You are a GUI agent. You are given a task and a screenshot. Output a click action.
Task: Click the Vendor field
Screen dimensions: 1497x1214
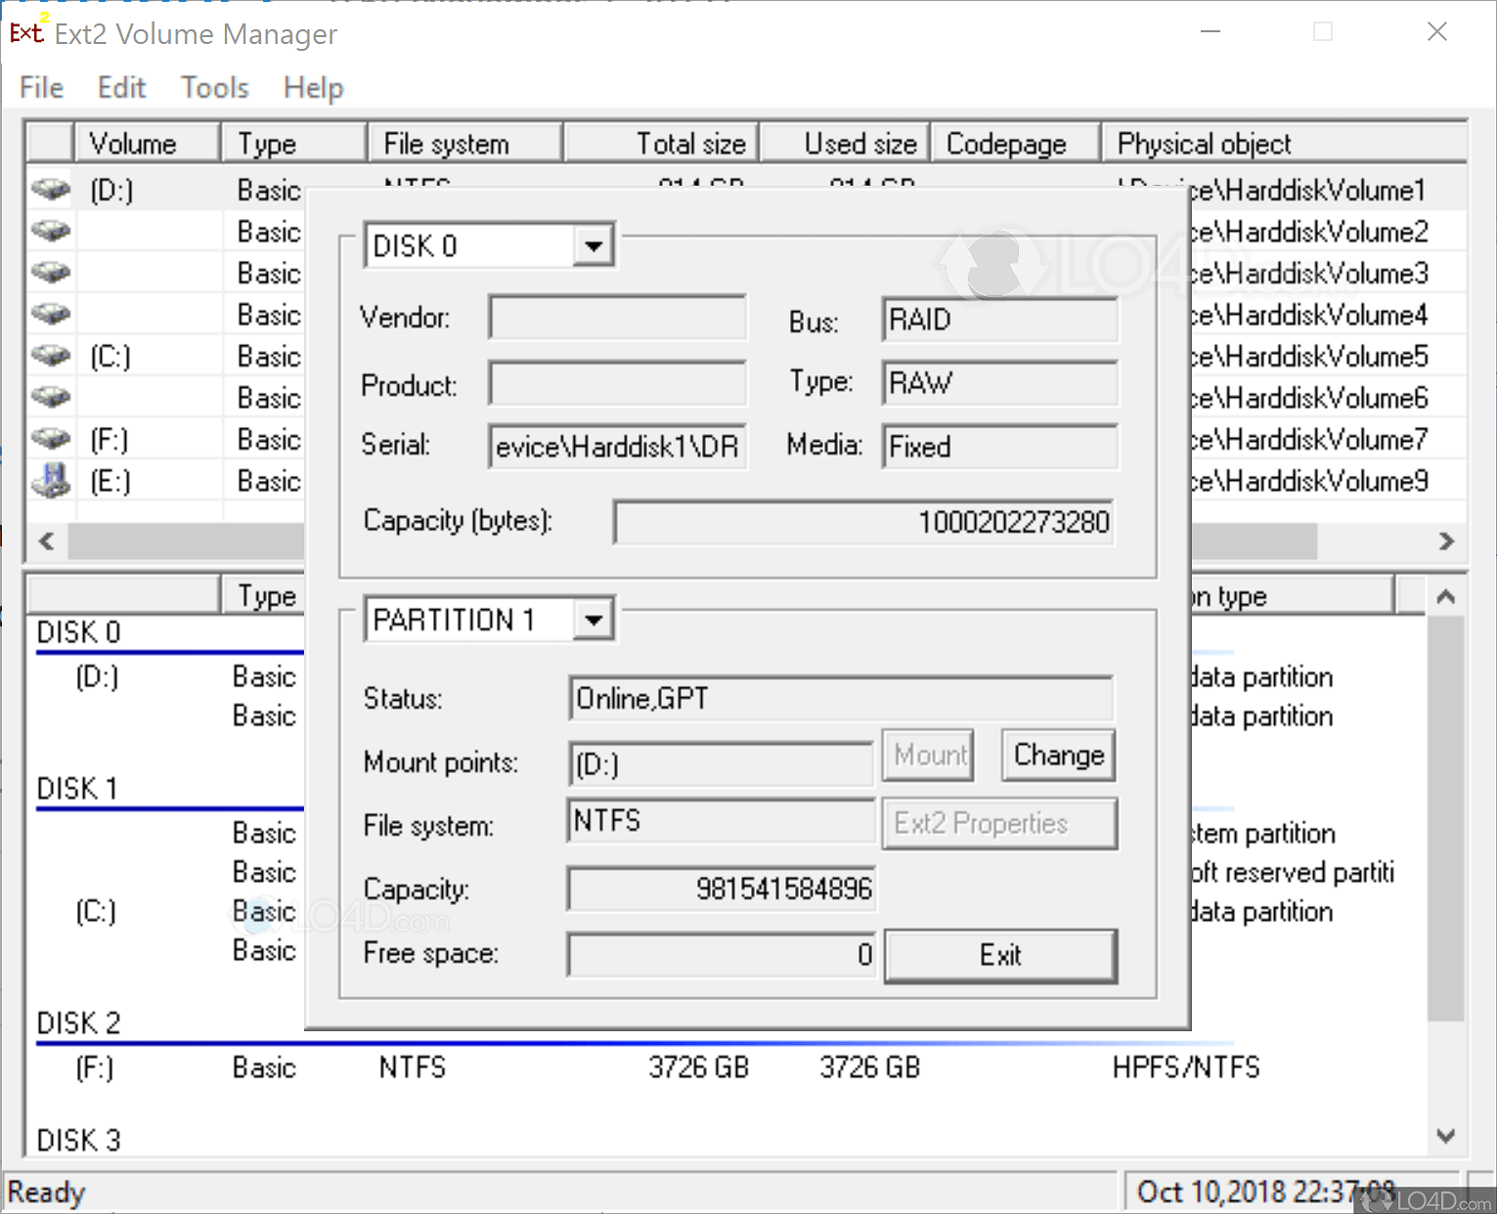pyautogui.click(x=618, y=318)
